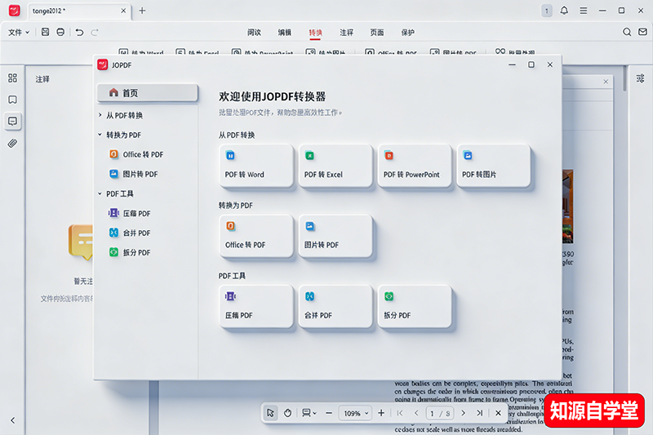Select the pointer arrow tool in bottom bar
Image resolution: width=653 pixels, height=435 pixels.
(270, 413)
